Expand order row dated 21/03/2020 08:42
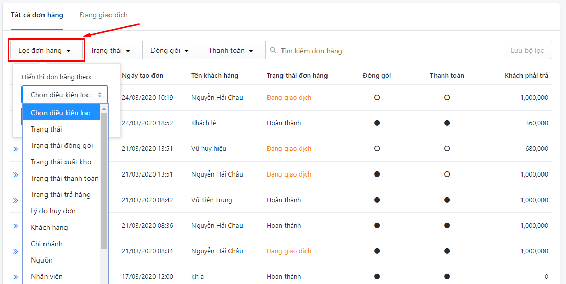Screen dimensions: 566x284 [15, 200]
